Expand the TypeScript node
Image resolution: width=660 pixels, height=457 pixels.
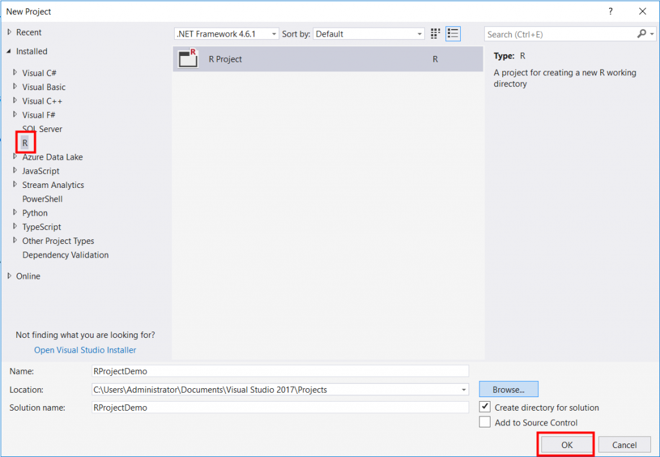pyautogui.click(x=15, y=226)
